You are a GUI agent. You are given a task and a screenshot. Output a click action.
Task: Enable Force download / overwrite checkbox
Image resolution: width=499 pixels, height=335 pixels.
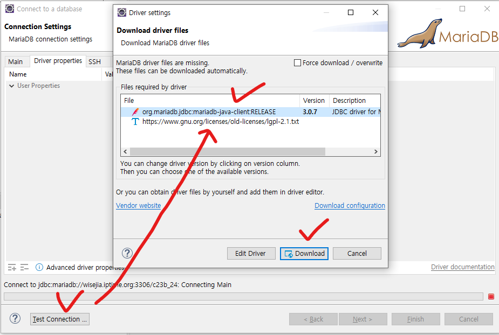[297, 63]
